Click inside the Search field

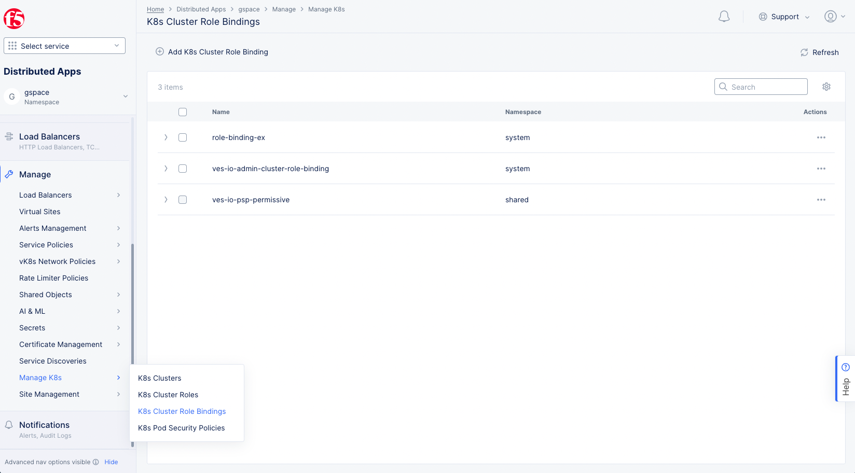coord(761,86)
